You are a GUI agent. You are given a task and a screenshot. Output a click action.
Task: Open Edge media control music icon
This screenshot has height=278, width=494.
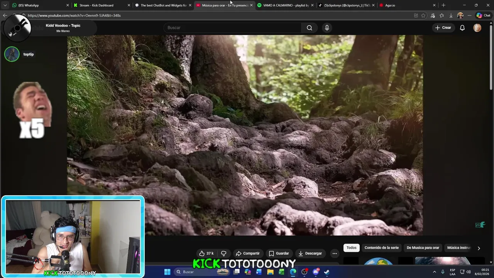click(433, 15)
